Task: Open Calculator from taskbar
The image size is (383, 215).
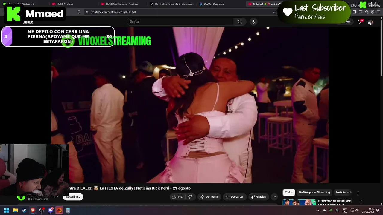Action: pos(68,210)
